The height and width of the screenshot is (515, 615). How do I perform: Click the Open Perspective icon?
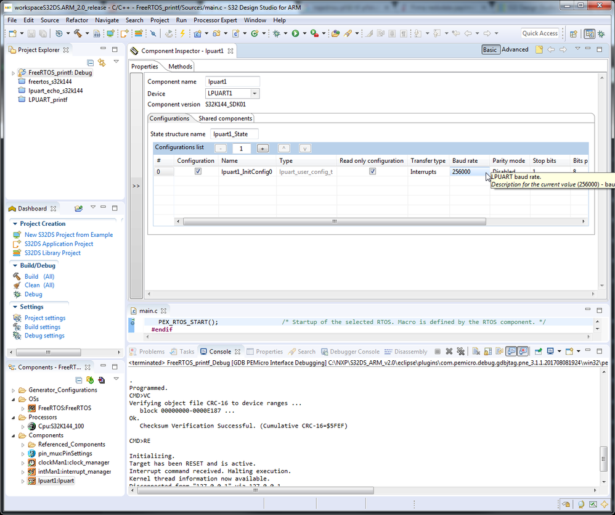[x=574, y=34]
